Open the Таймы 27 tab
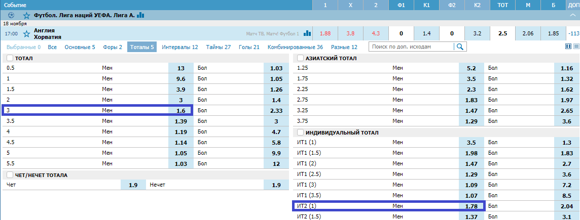580x220 pixels. (219, 47)
